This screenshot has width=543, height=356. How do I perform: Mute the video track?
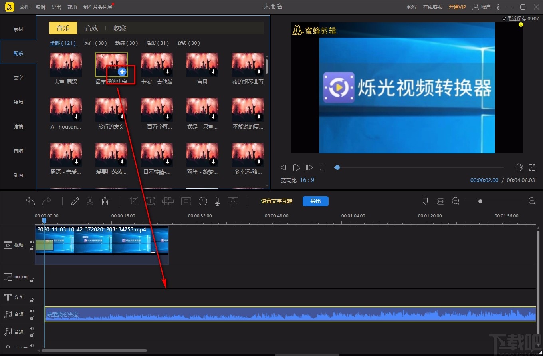(x=32, y=242)
